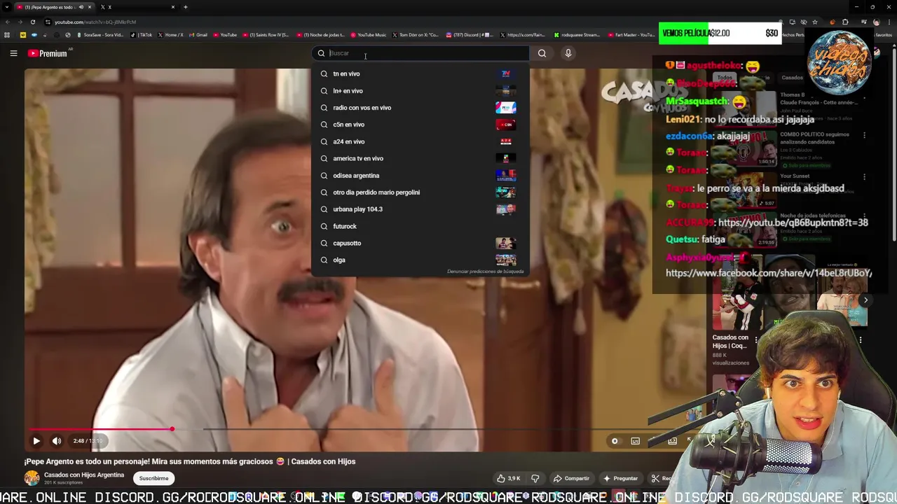Open the rodsquare Stream bookmark
Image resolution: width=897 pixels, height=504 pixels.
(576, 35)
